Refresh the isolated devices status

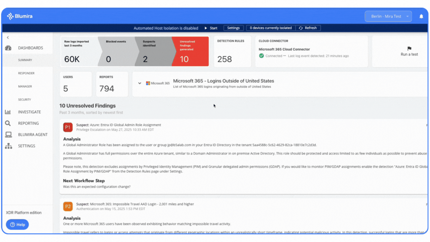(x=308, y=28)
